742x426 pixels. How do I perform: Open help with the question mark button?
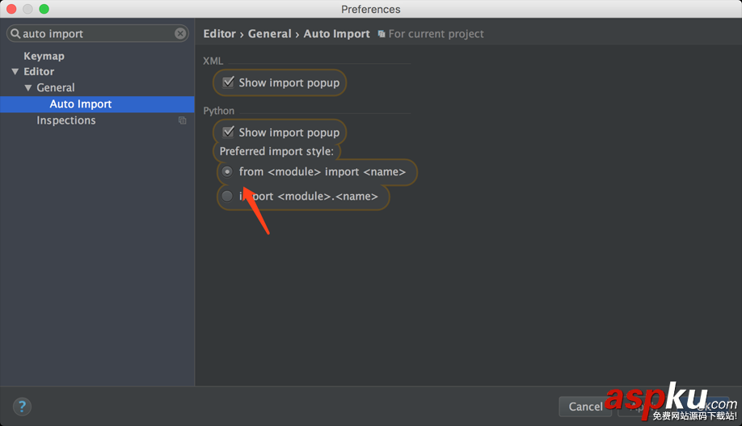pos(22,407)
